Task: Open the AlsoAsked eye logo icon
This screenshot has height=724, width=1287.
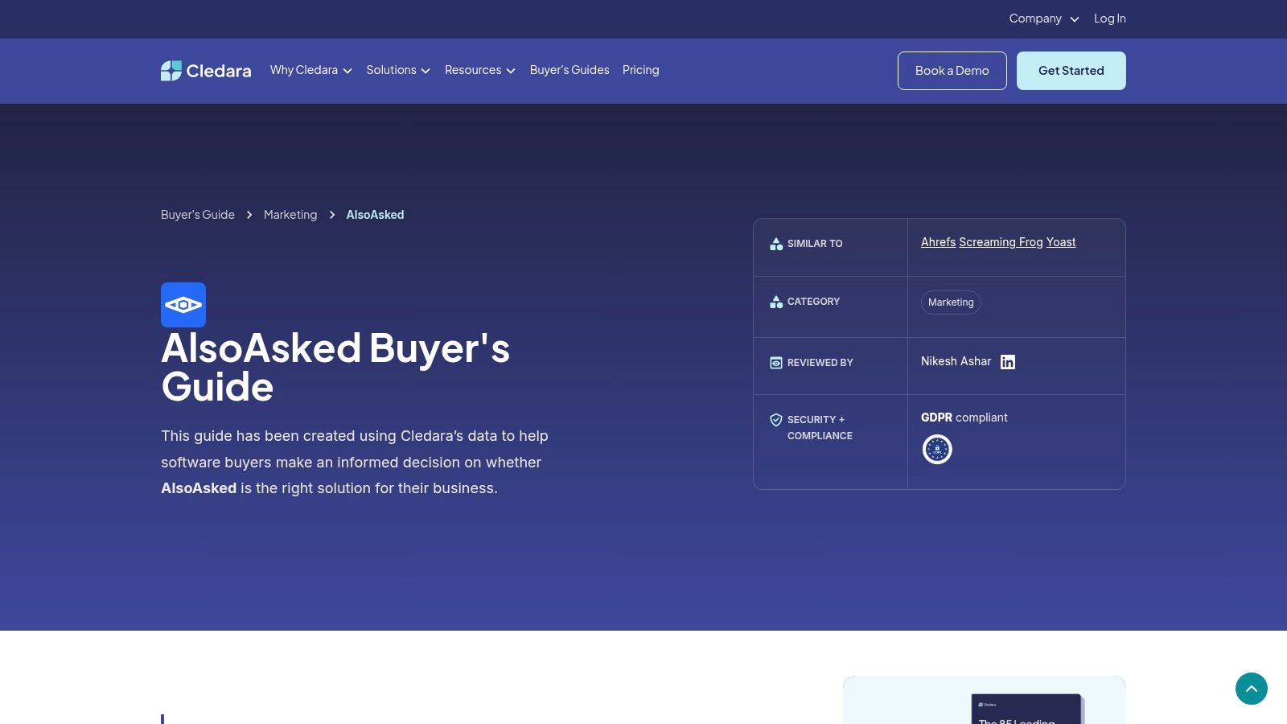Action: click(x=183, y=305)
